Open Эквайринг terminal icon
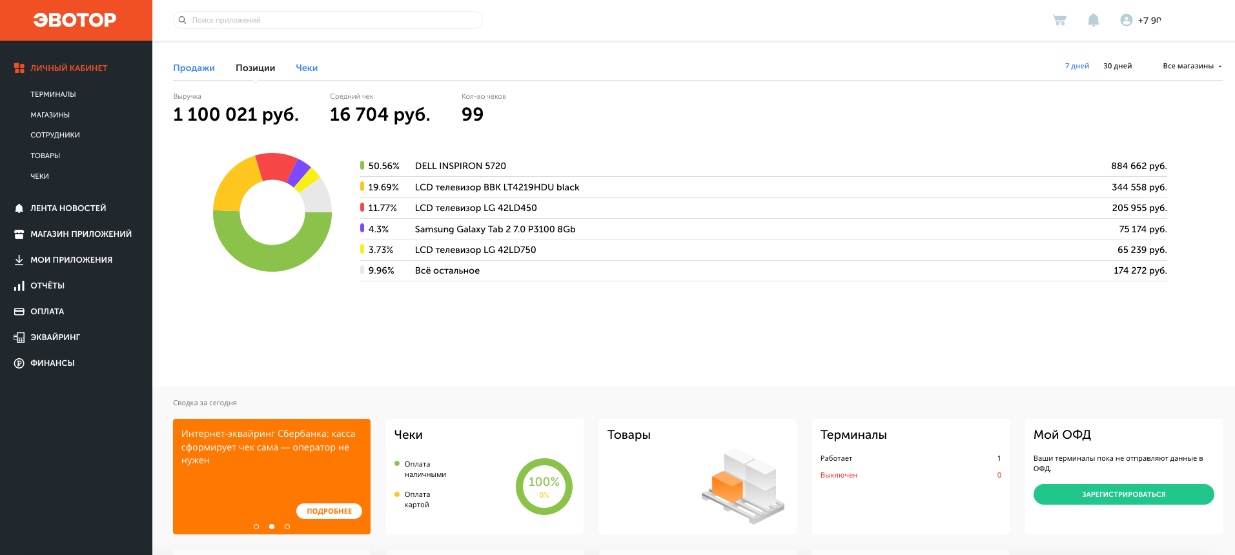 (x=19, y=338)
